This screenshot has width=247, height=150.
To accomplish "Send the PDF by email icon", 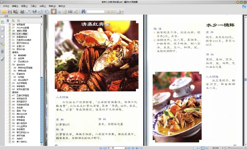I will coord(28,12).
